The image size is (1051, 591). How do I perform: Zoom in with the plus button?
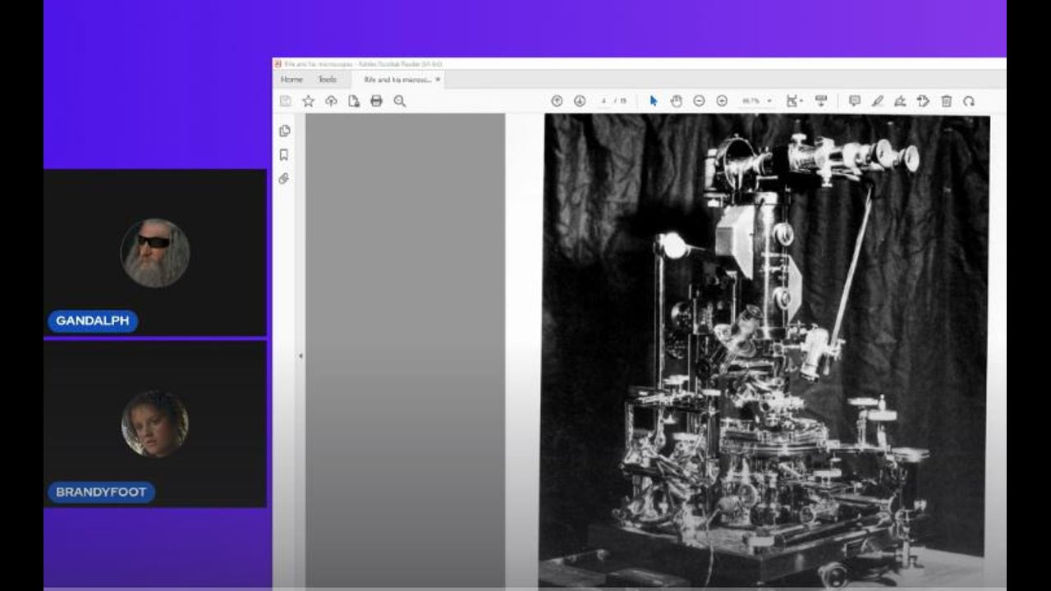click(x=722, y=101)
